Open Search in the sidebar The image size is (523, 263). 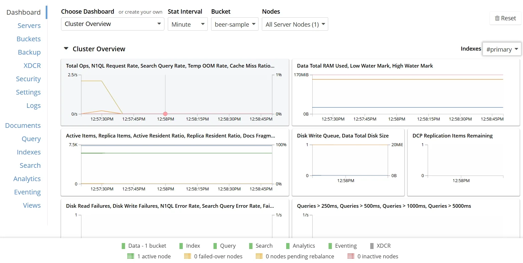pos(30,165)
